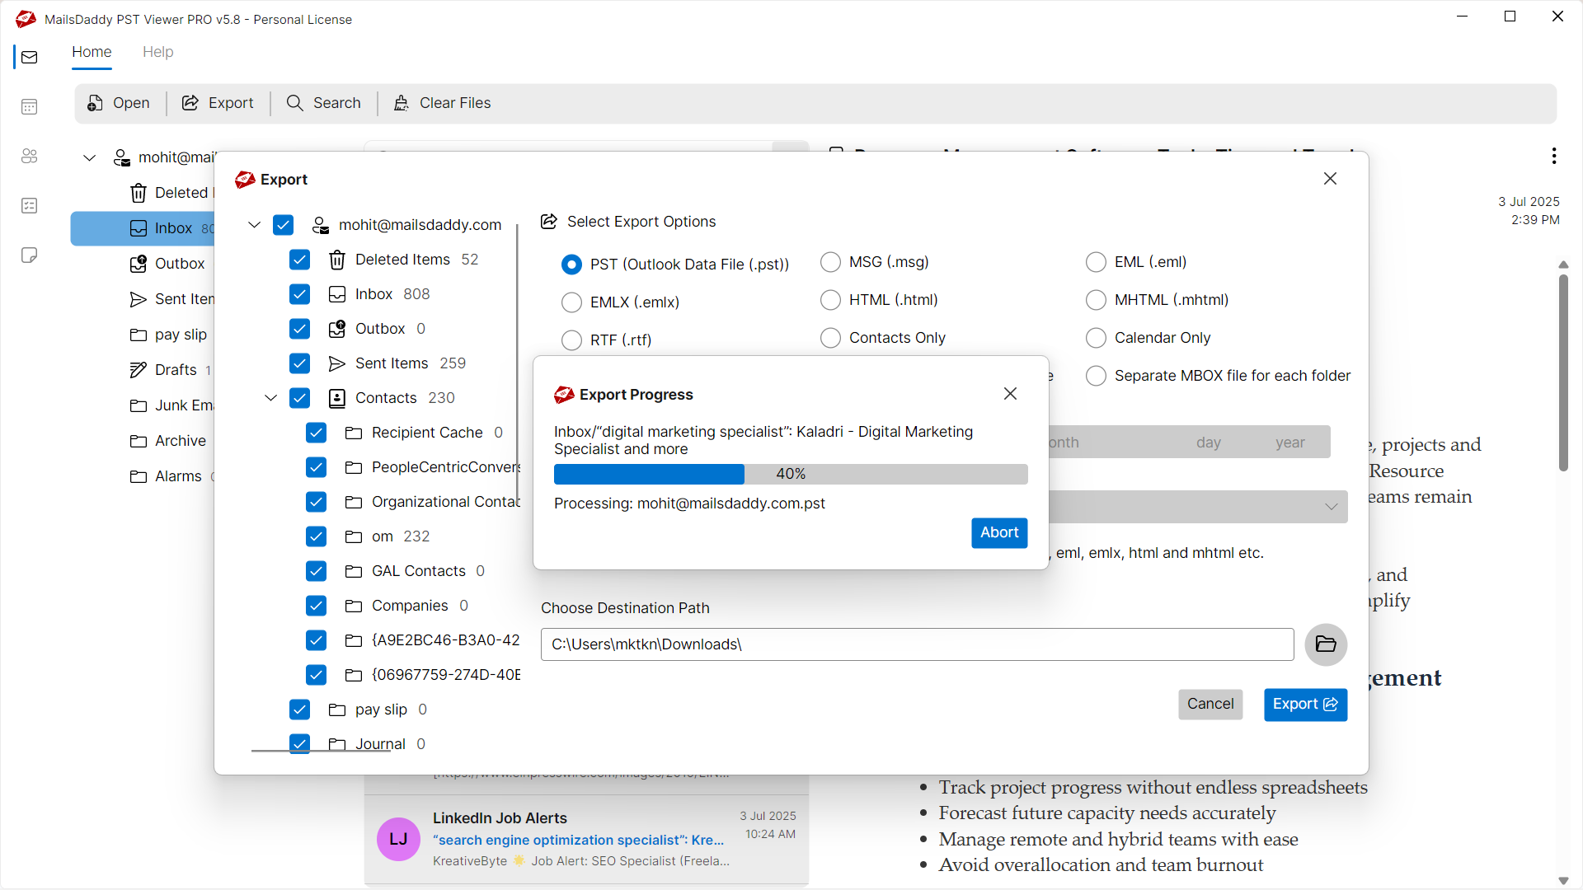Screen dimensions: 1583x890
Task: Open the Contacts view sidebar icon
Action: coord(30,156)
